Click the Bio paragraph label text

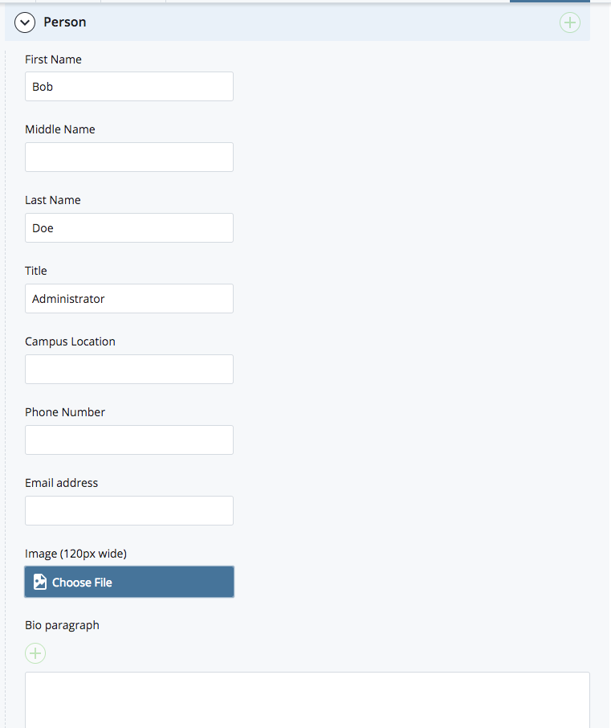click(62, 625)
